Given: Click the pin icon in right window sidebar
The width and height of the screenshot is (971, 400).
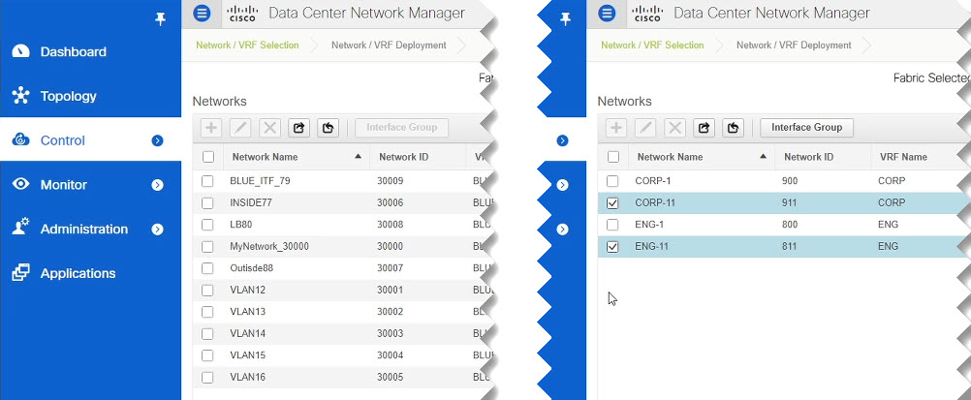Looking at the screenshot, I should point(565,19).
